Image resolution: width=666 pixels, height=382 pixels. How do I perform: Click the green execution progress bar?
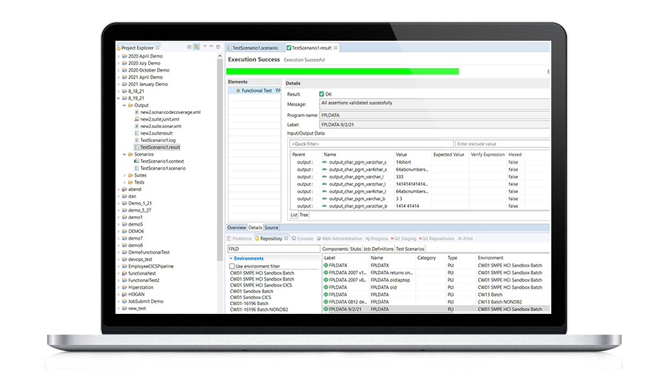(x=343, y=72)
